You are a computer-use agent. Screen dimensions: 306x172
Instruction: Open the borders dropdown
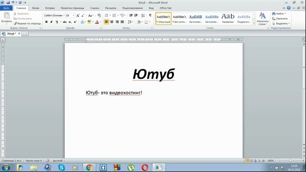pos(150,22)
